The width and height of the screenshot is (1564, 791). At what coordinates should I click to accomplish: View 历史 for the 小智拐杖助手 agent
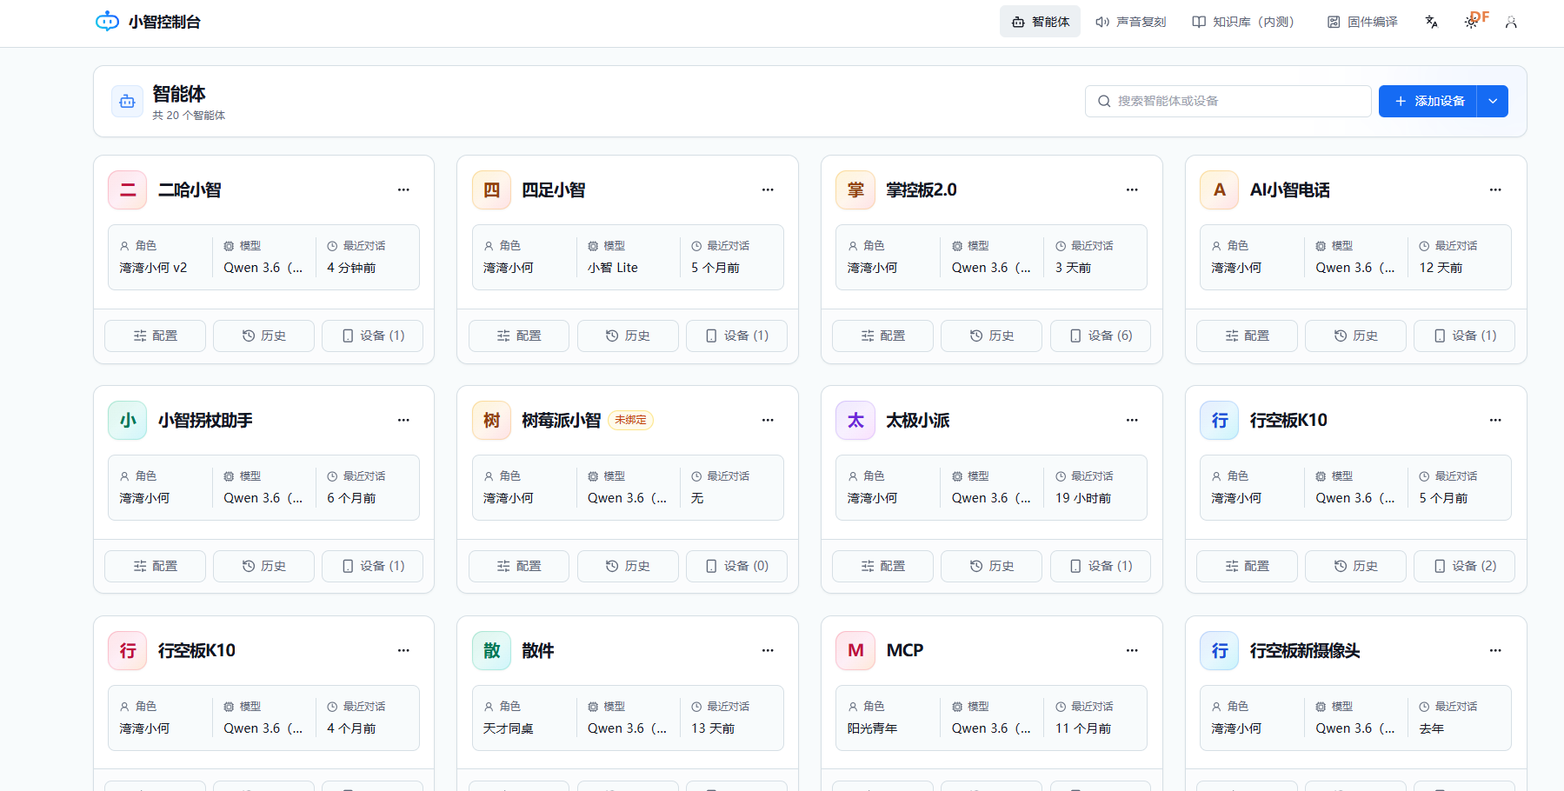tap(263, 566)
